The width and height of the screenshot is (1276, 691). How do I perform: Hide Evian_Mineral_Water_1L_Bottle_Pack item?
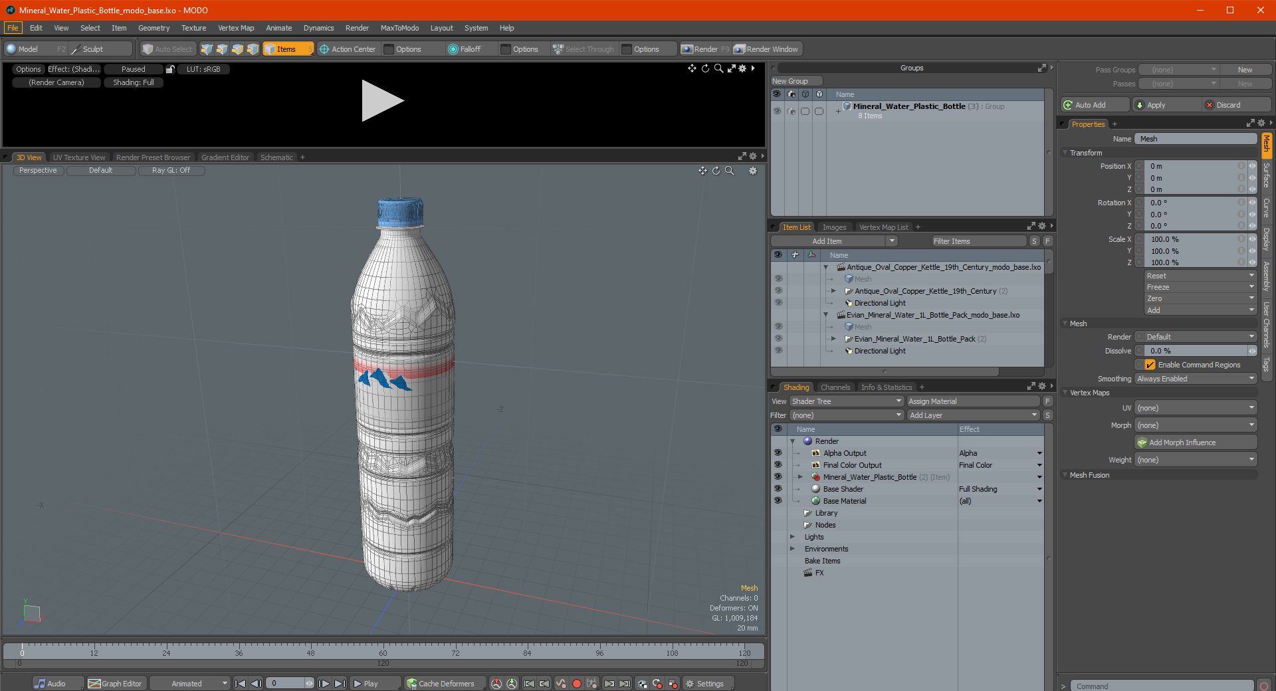click(778, 339)
